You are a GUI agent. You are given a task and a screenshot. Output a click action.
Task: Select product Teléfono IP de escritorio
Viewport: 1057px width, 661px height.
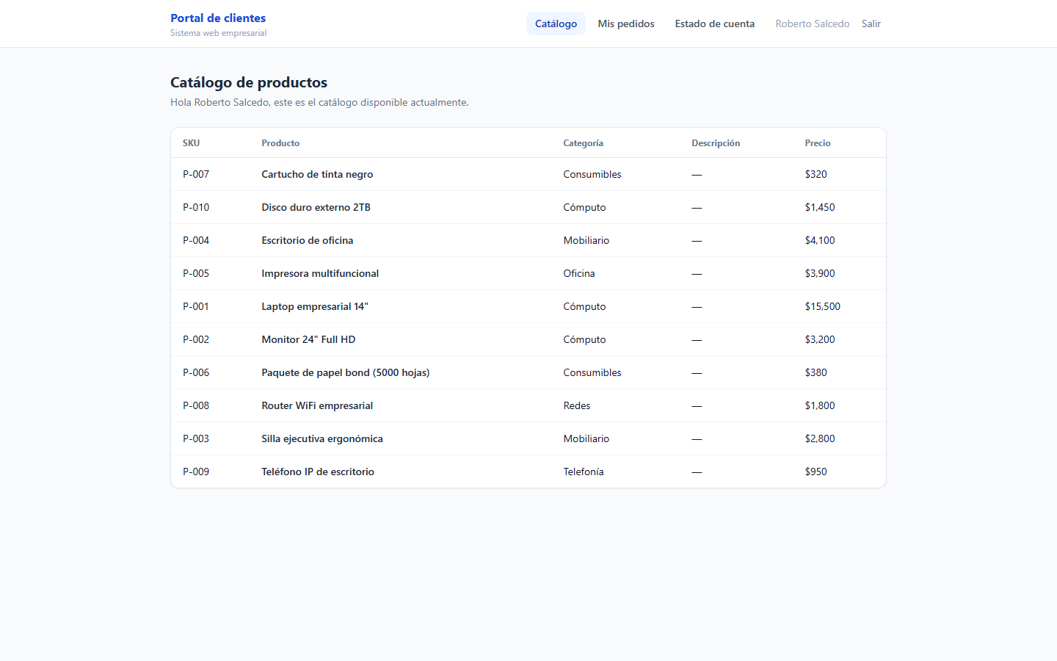(x=318, y=472)
